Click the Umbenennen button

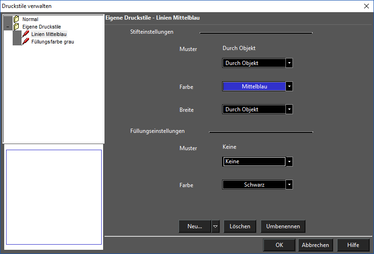coord(283,226)
